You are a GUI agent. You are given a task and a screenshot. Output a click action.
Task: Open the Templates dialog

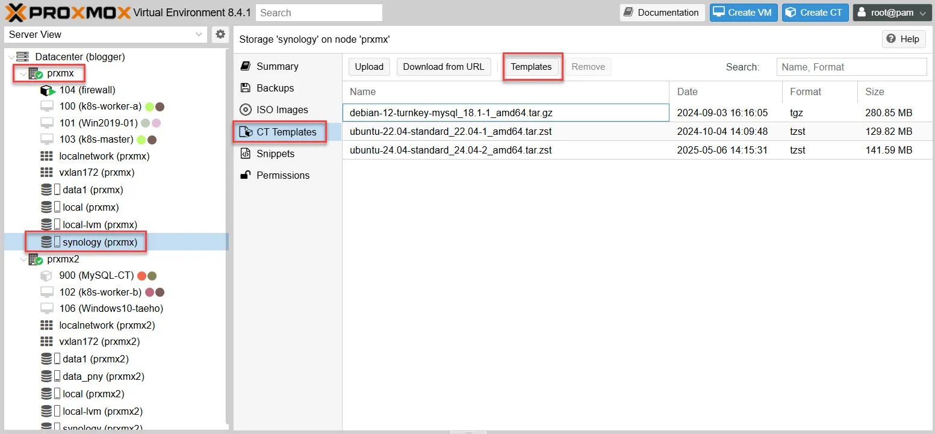[x=532, y=67]
